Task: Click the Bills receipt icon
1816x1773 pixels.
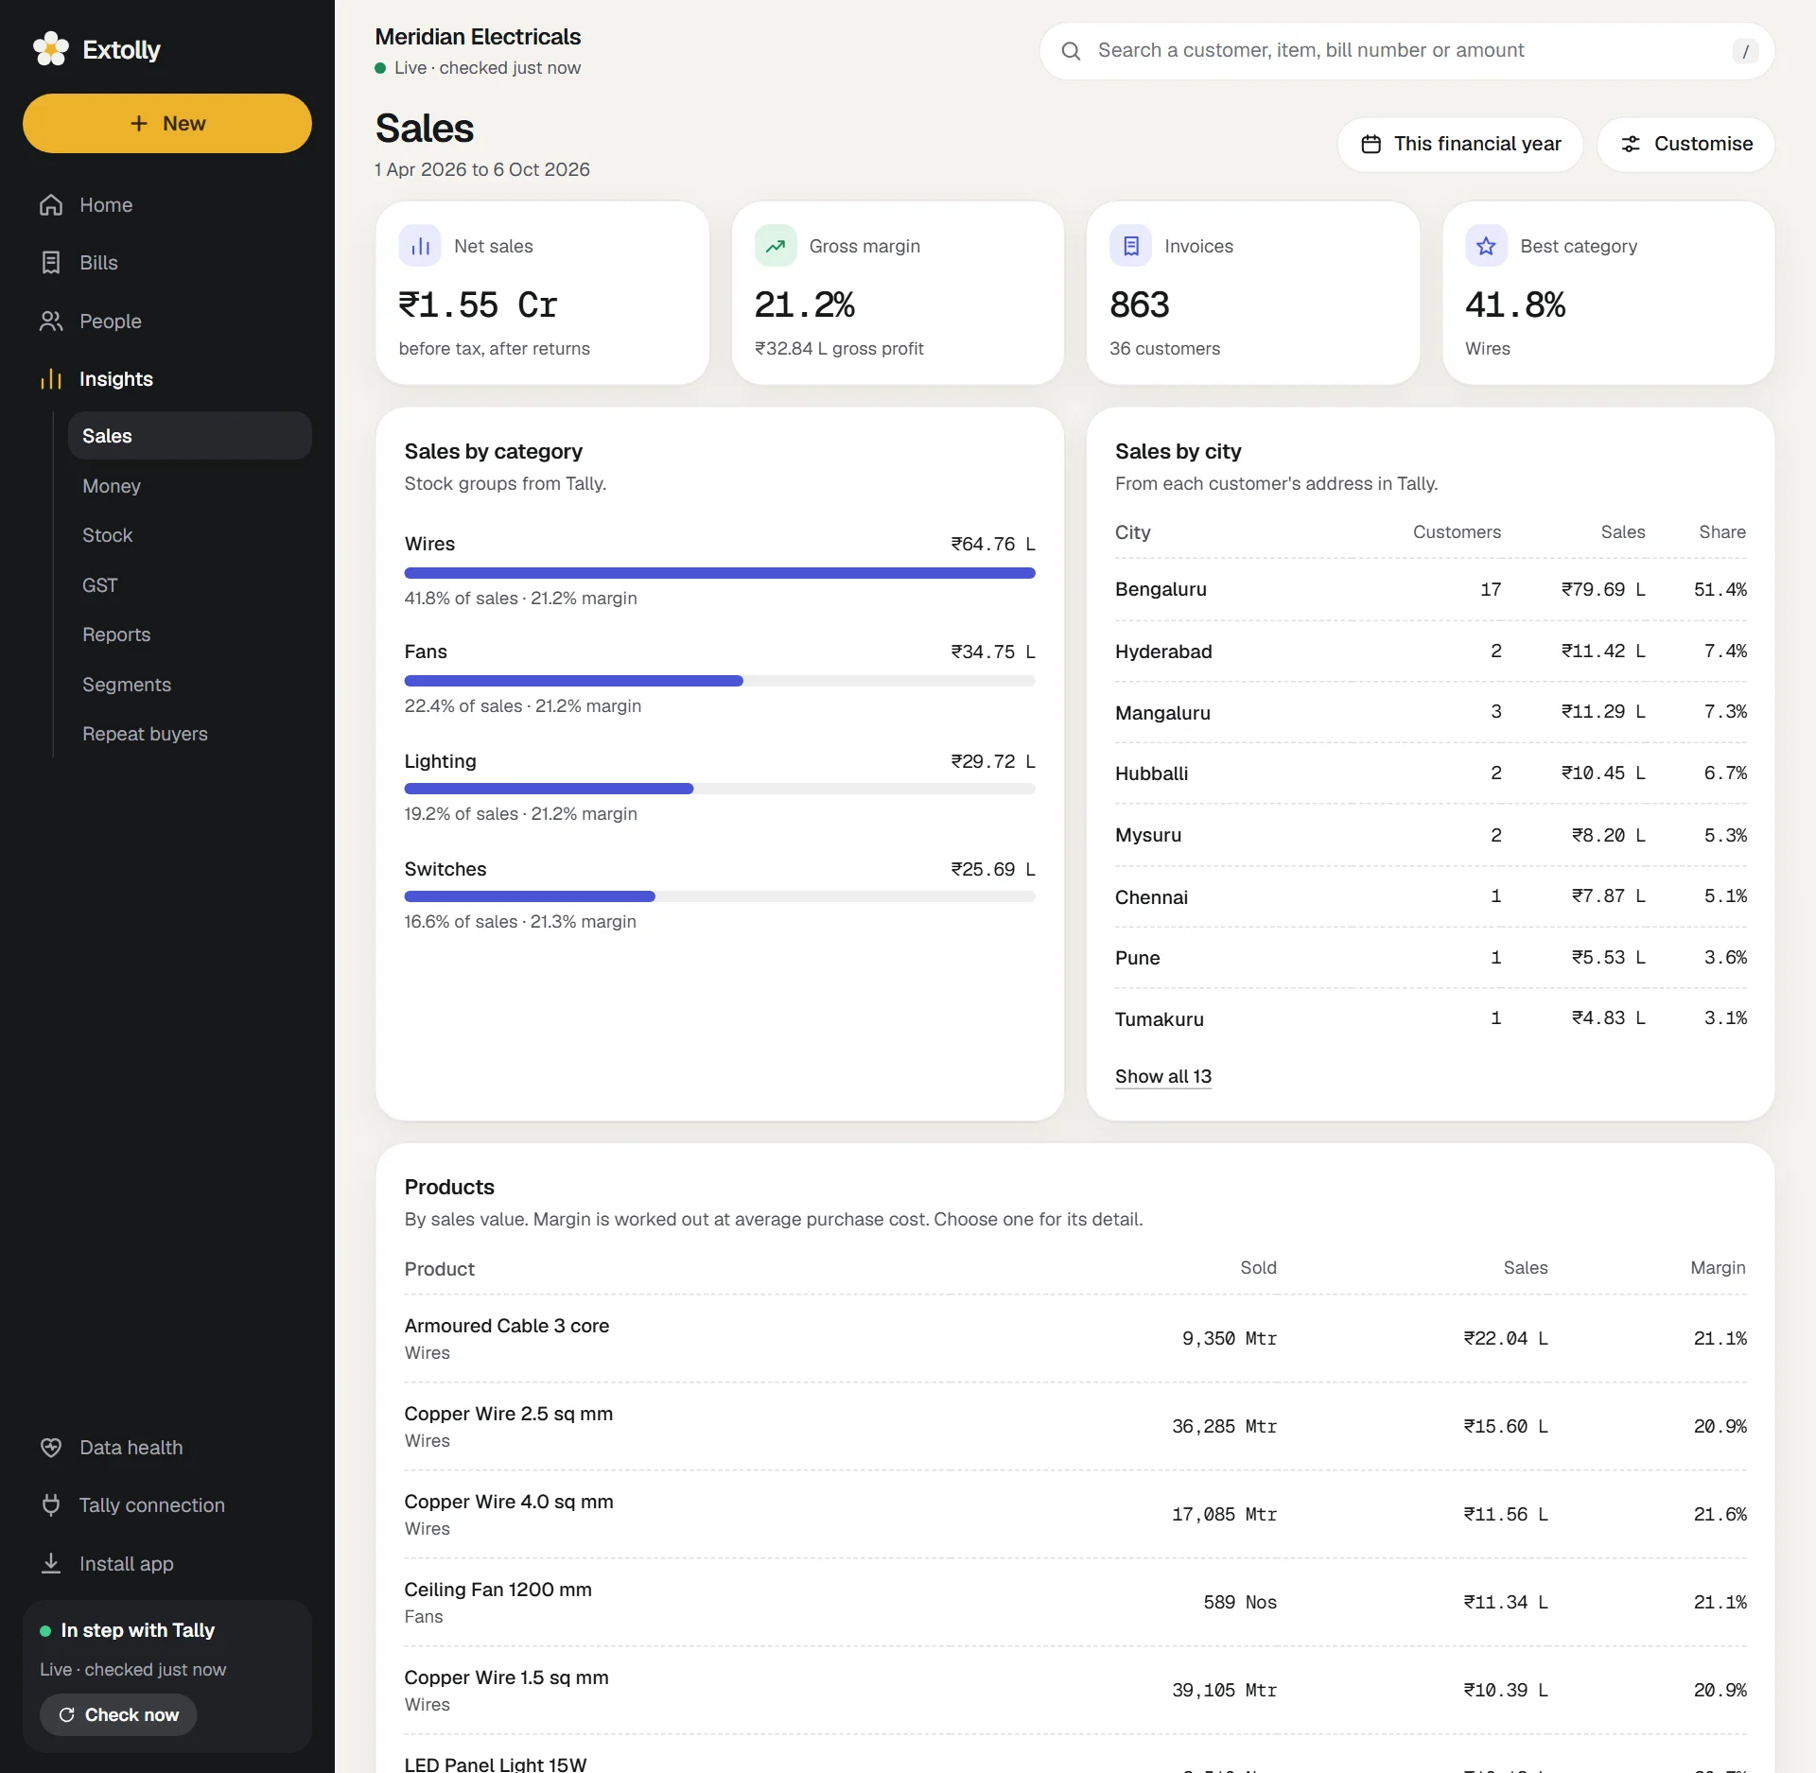Action: pos(51,263)
